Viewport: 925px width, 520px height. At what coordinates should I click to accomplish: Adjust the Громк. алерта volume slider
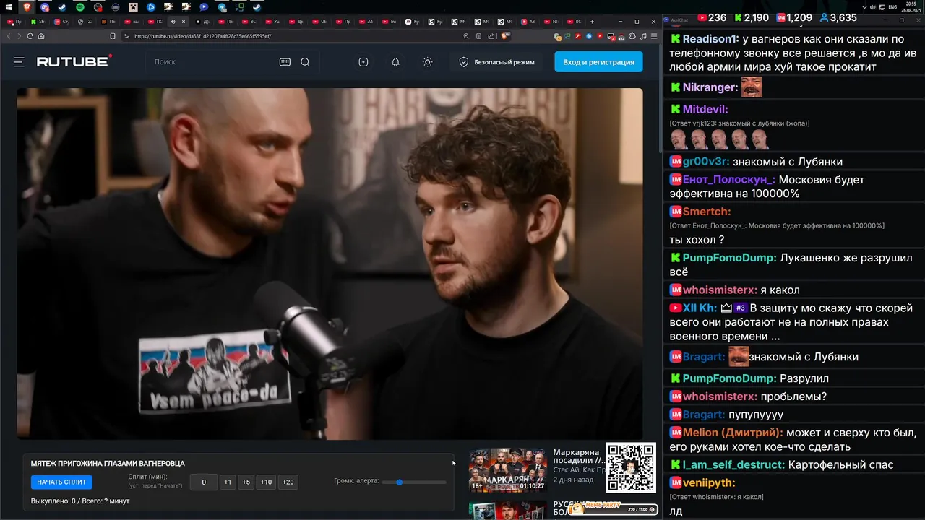point(414,482)
